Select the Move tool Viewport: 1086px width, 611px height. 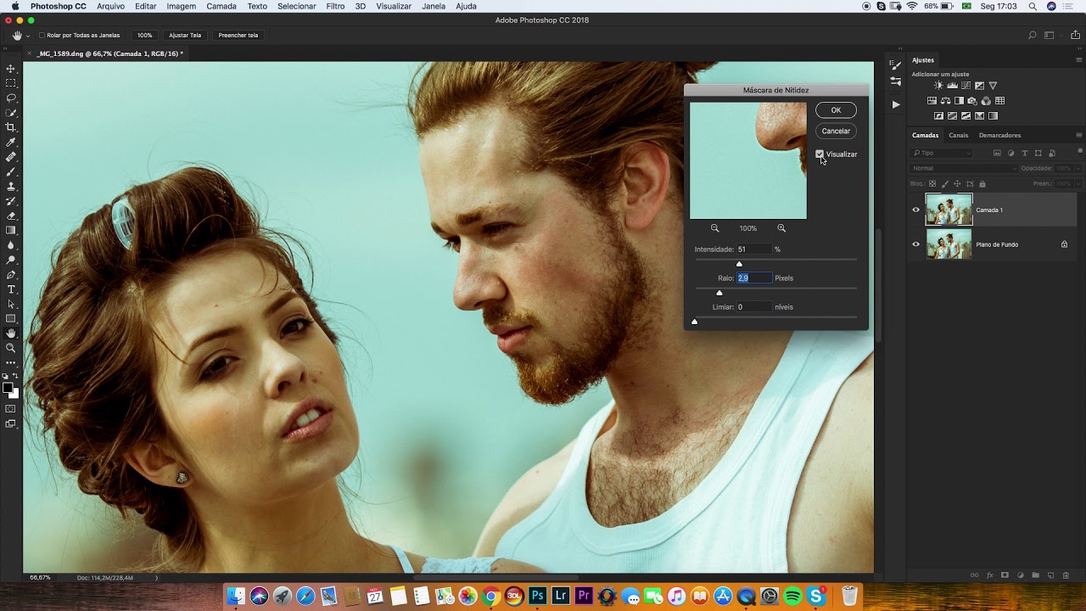[x=11, y=69]
